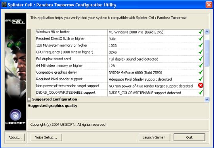Click the checkmark in the CPU Frequency row
Image resolution: width=214 pixels, height=148 pixels.
point(201,52)
